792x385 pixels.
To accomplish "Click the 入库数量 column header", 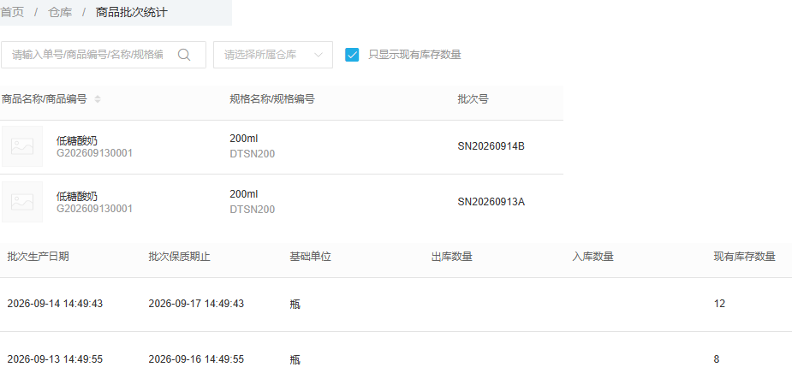I will click(593, 257).
